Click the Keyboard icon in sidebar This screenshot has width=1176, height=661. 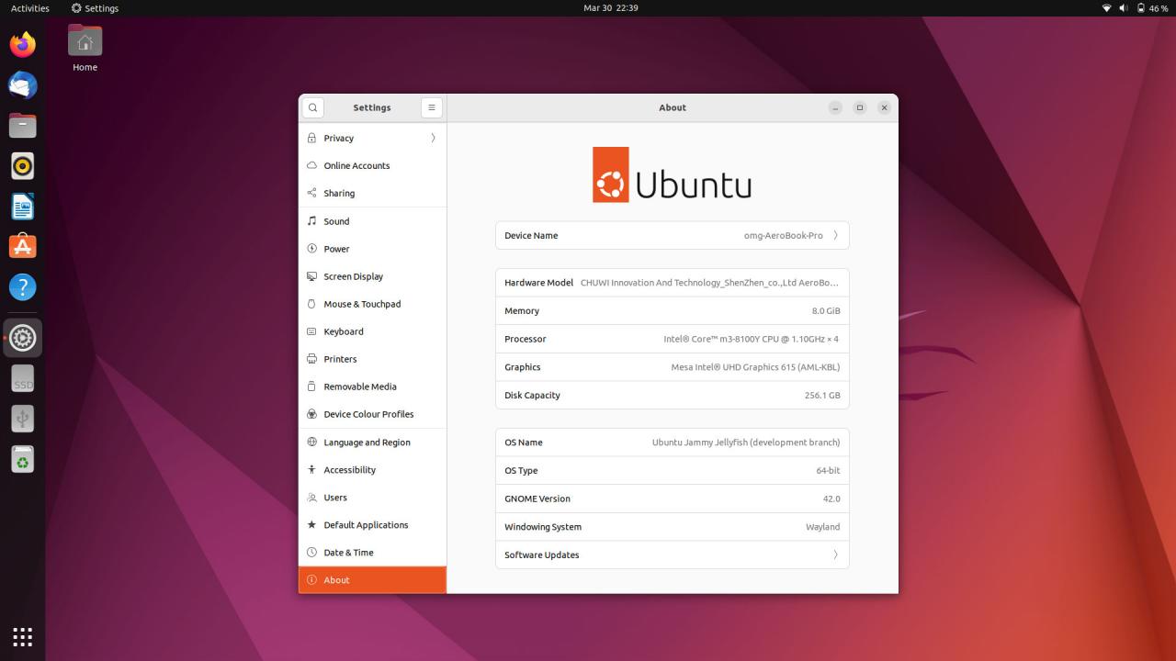[311, 331]
